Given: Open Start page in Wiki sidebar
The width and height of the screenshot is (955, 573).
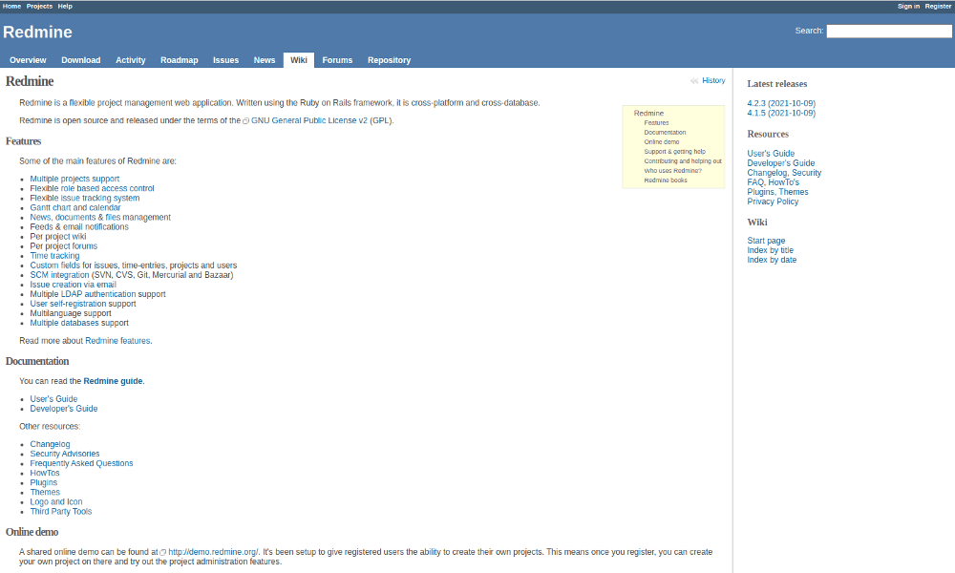Looking at the screenshot, I should click(766, 241).
